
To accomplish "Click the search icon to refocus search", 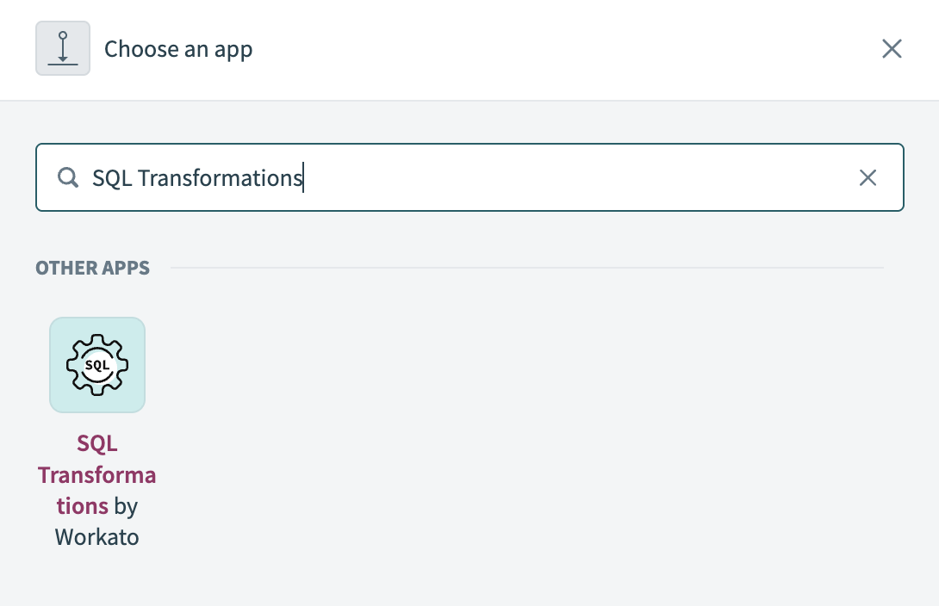I will tap(68, 177).
